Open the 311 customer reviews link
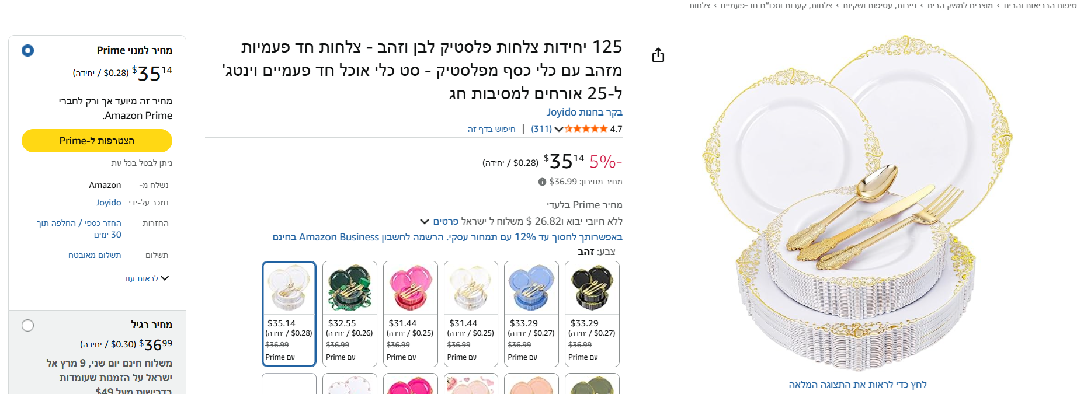1077x394 pixels. coord(541,129)
